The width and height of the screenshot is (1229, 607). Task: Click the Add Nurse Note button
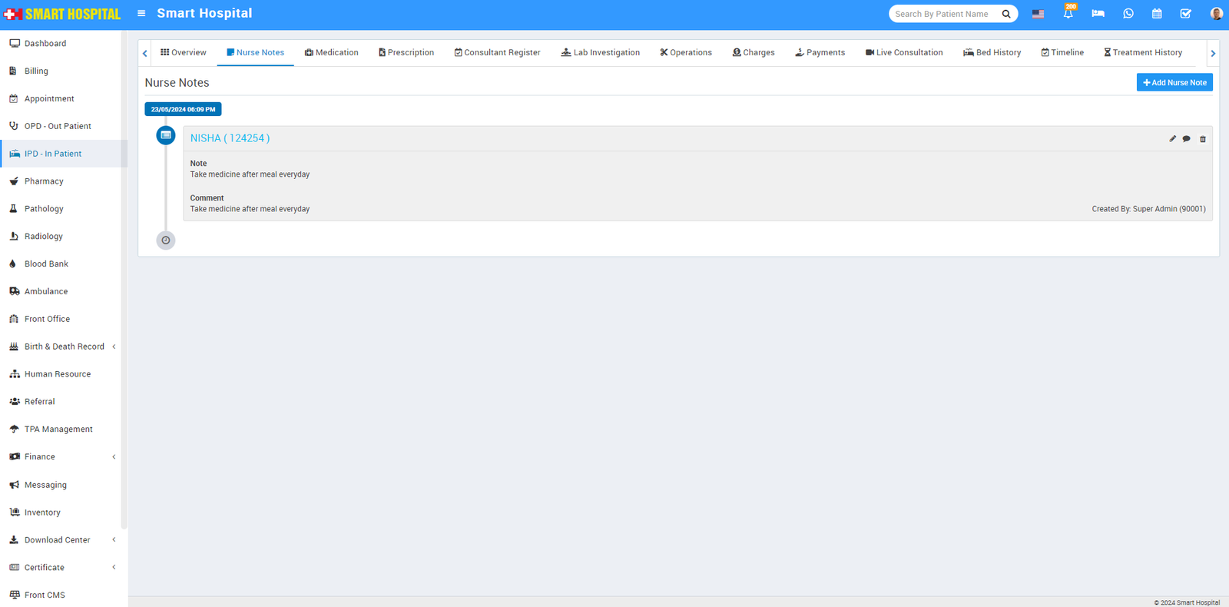pos(1174,82)
